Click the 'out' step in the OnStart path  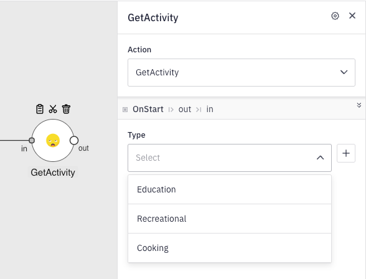tap(185, 109)
